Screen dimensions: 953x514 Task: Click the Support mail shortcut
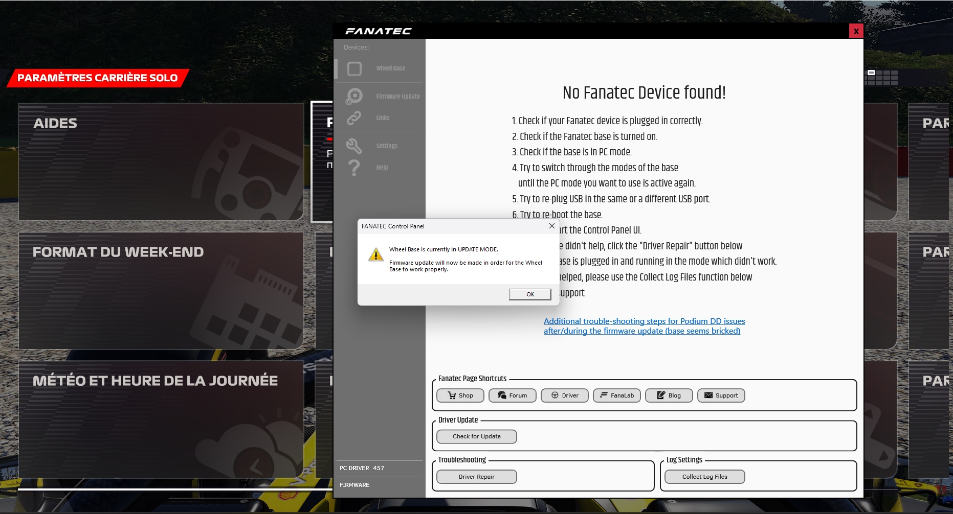[721, 395]
